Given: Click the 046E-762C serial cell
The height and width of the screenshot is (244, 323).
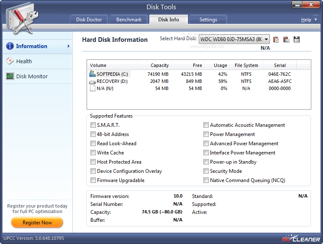Looking at the screenshot, I should tap(279, 74).
